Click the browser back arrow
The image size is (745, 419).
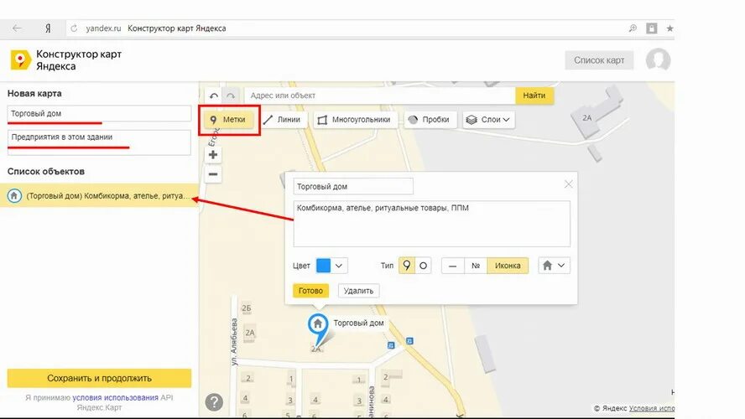(17, 28)
